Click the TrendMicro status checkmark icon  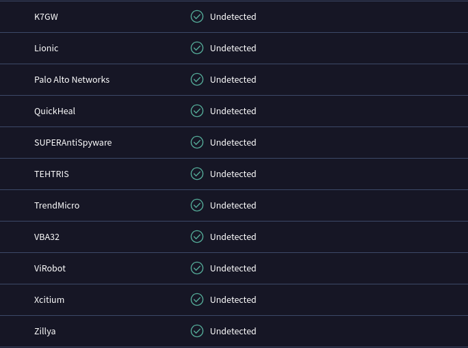click(x=197, y=205)
